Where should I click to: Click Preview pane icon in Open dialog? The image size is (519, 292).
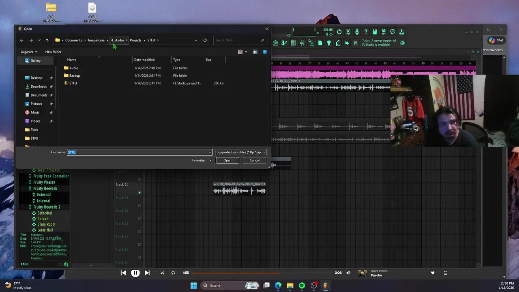[x=255, y=52]
